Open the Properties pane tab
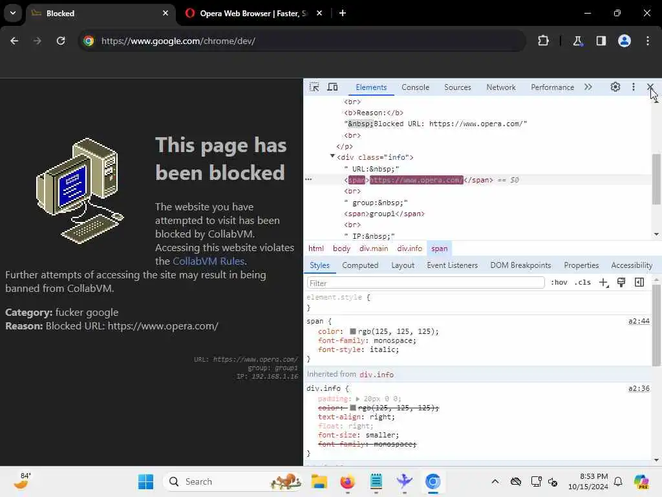 [581, 265]
